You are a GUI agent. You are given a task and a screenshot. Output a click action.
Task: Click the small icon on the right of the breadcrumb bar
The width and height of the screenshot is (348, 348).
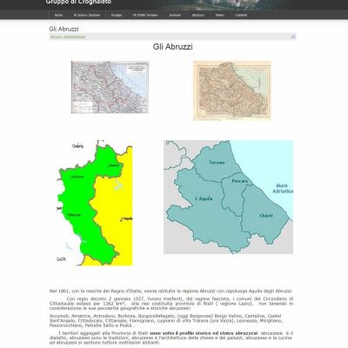coord(293,37)
